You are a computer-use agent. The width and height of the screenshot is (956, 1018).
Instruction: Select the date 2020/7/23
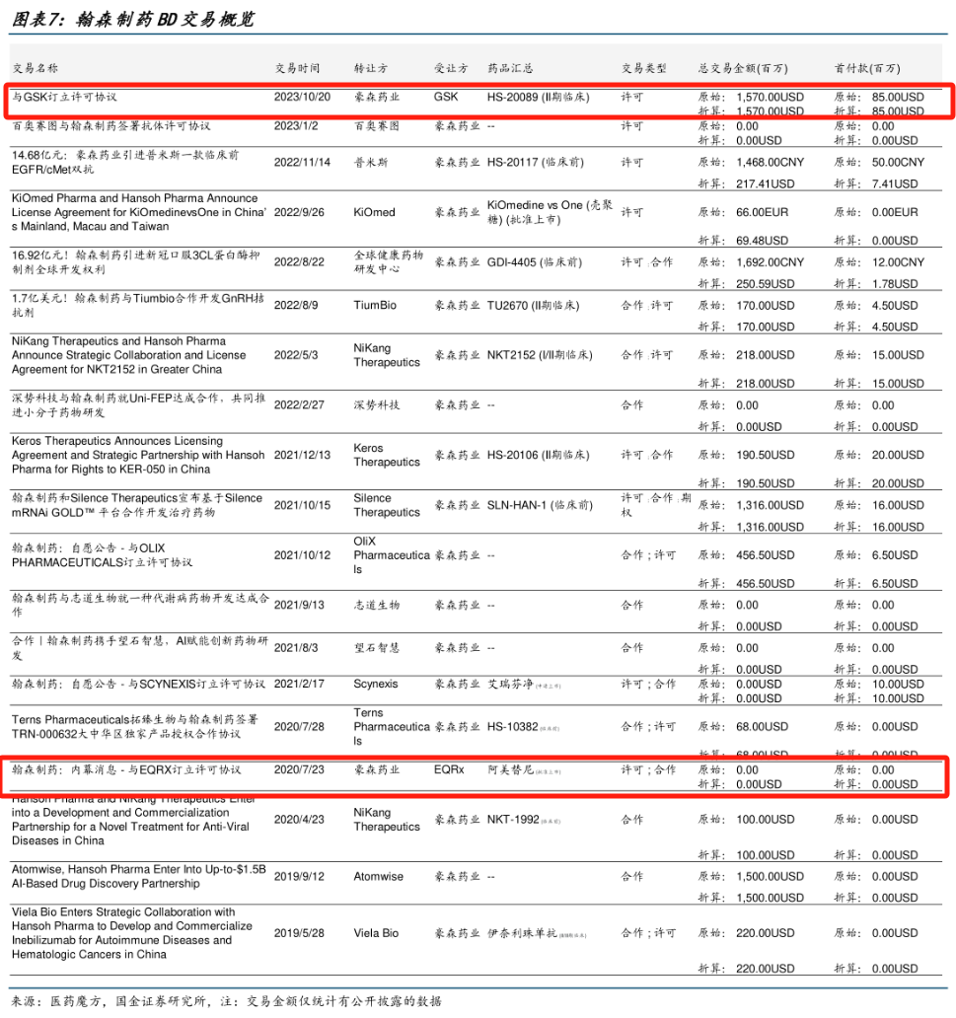click(299, 769)
